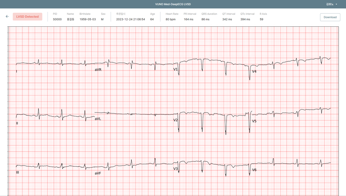Select the V6 chest lead label

[x=254, y=170]
